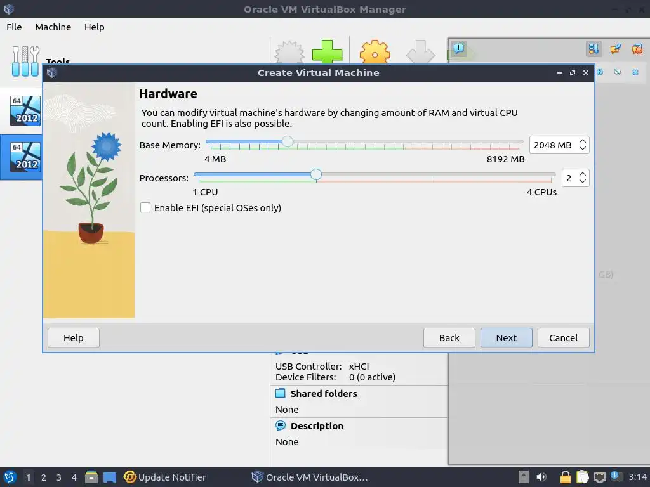Click the Description heading
The width and height of the screenshot is (650, 487).
(x=317, y=425)
